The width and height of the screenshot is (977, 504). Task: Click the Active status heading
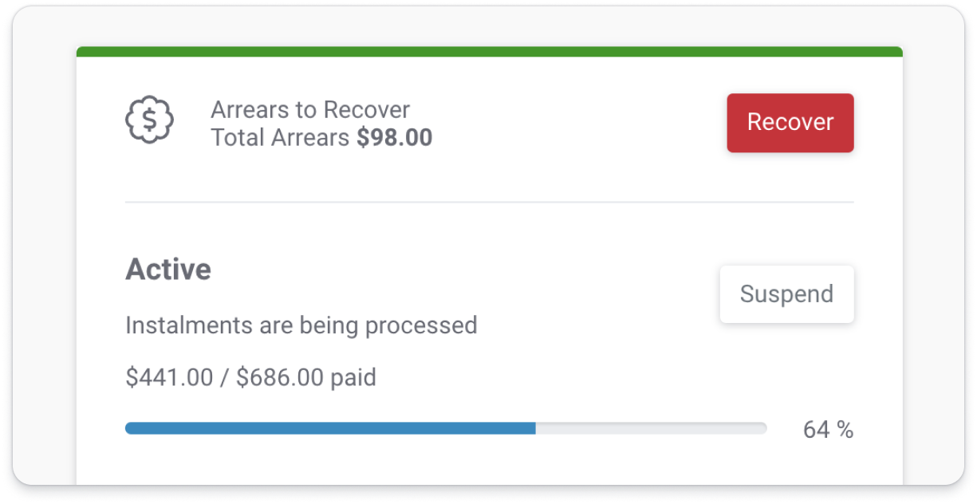pos(168,270)
